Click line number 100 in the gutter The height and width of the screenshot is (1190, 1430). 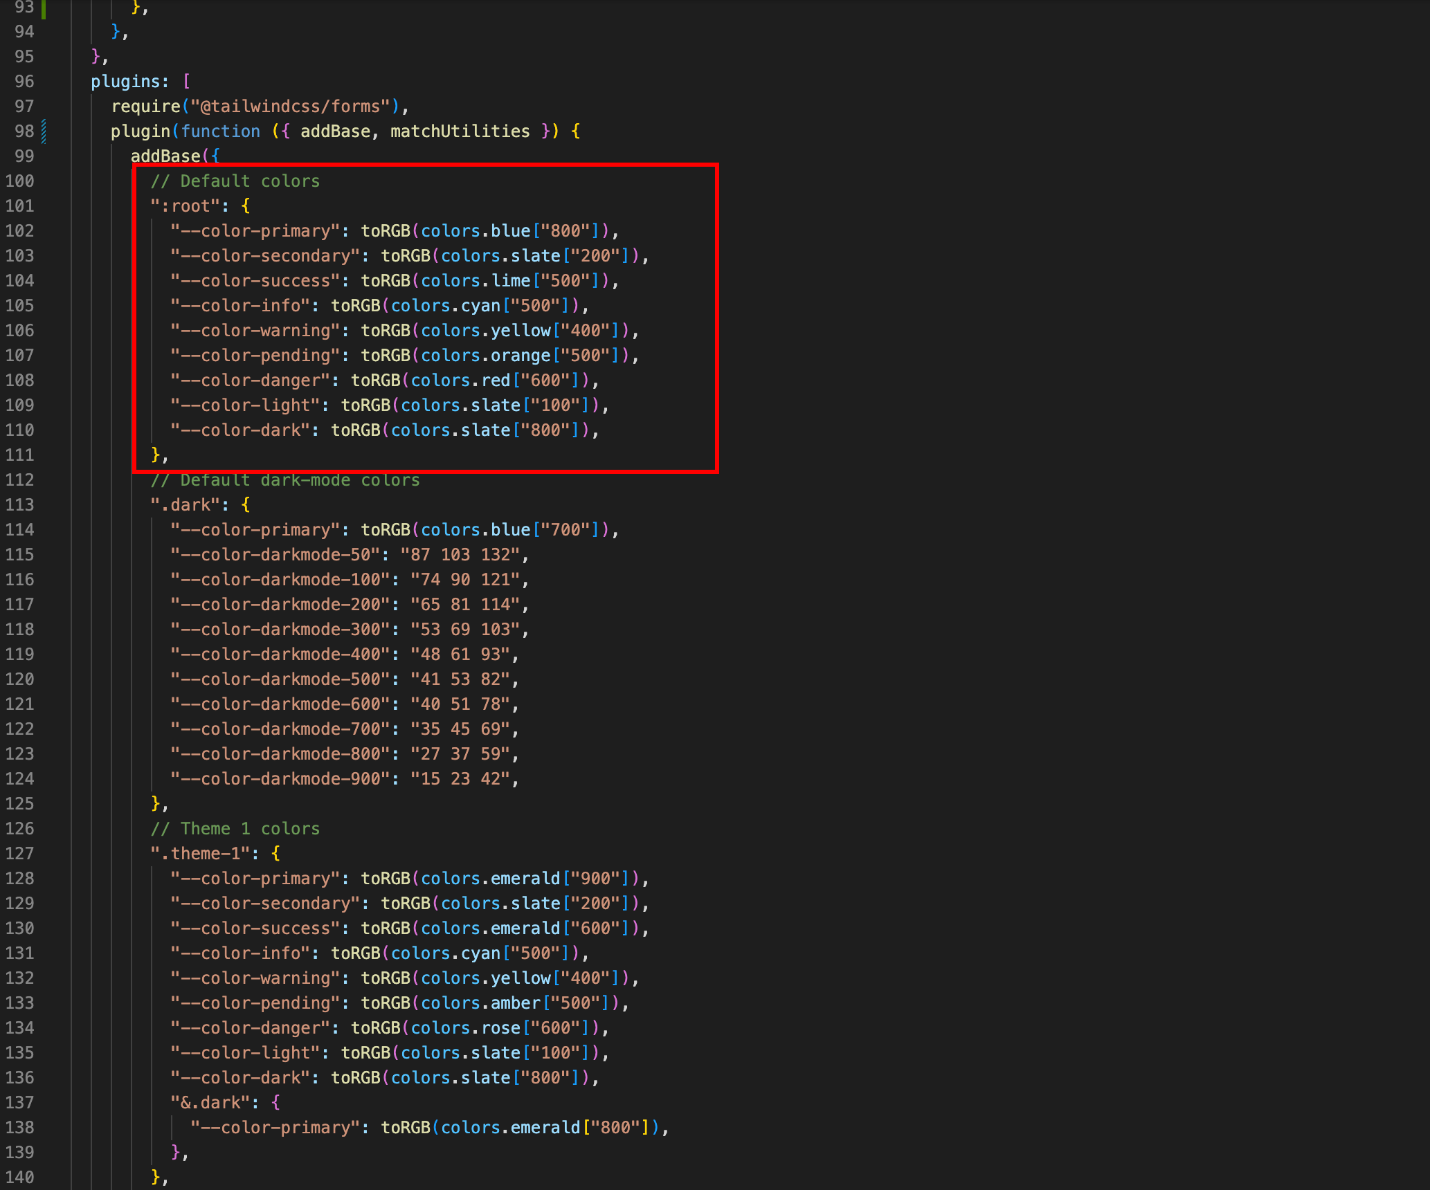click(19, 181)
